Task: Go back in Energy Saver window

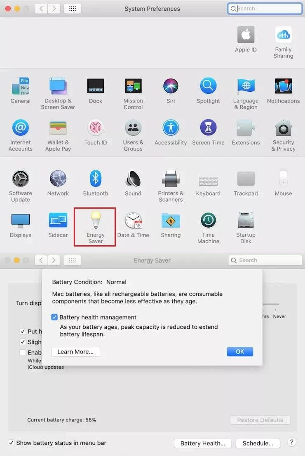Action: [41, 260]
